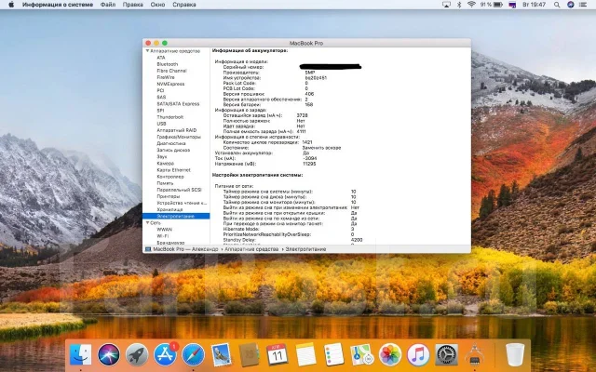Open the App Store with update badge
596x372 pixels.
(165, 354)
